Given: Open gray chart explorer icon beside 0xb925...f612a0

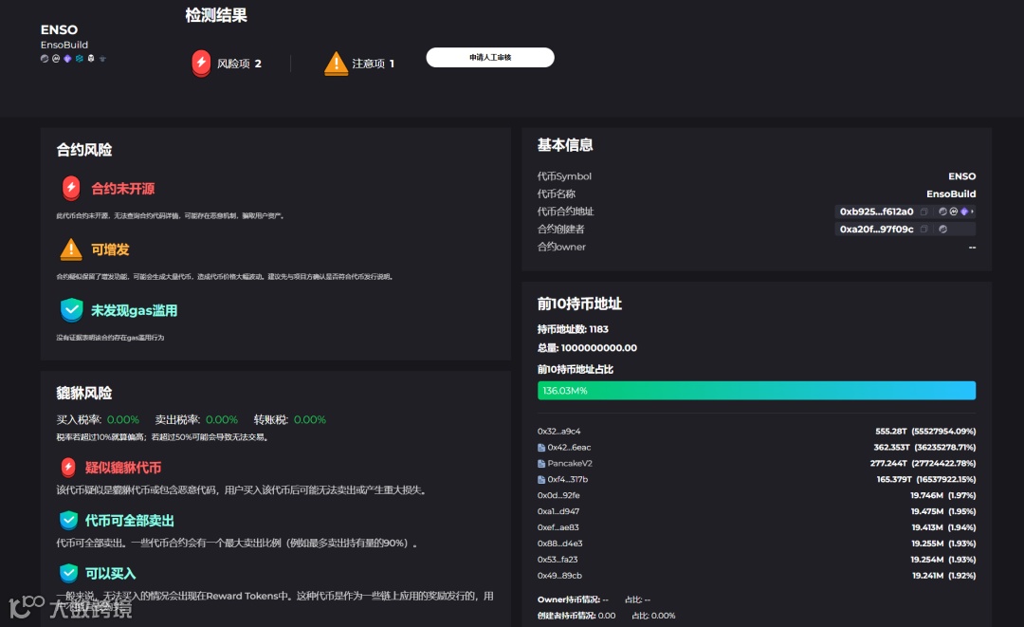Looking at the screenshot, I should [x=942, y=212].
